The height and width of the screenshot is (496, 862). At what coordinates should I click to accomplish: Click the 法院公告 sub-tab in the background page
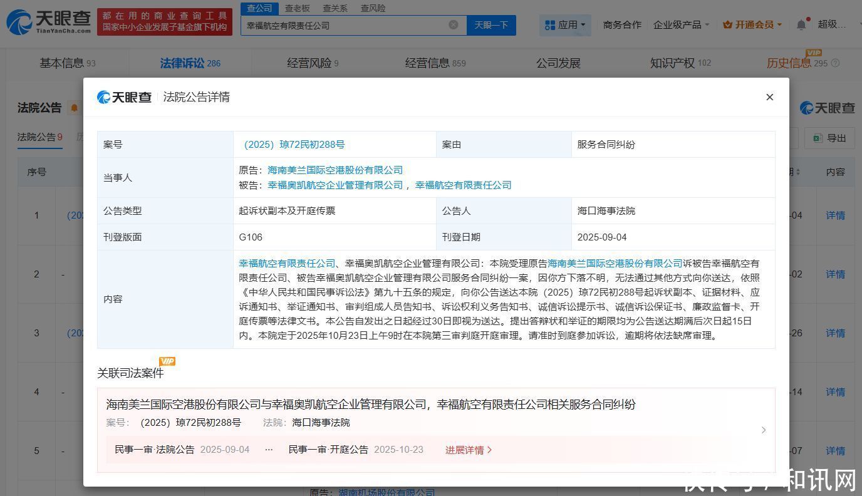coord(39,137)
